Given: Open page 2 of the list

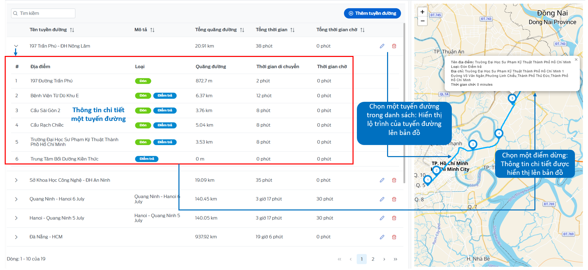Looking at the screenshot, I should pos(373,259).
